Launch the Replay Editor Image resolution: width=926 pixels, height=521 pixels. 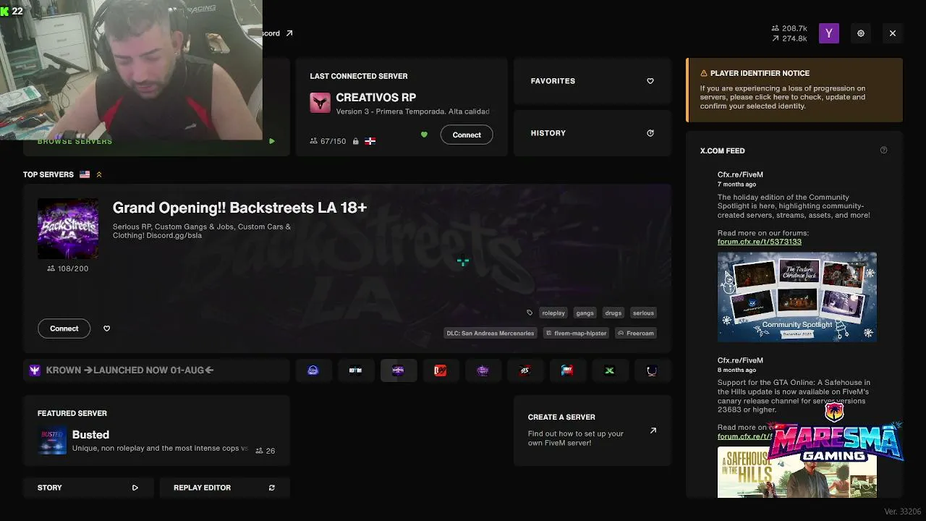tap(224, 488)
